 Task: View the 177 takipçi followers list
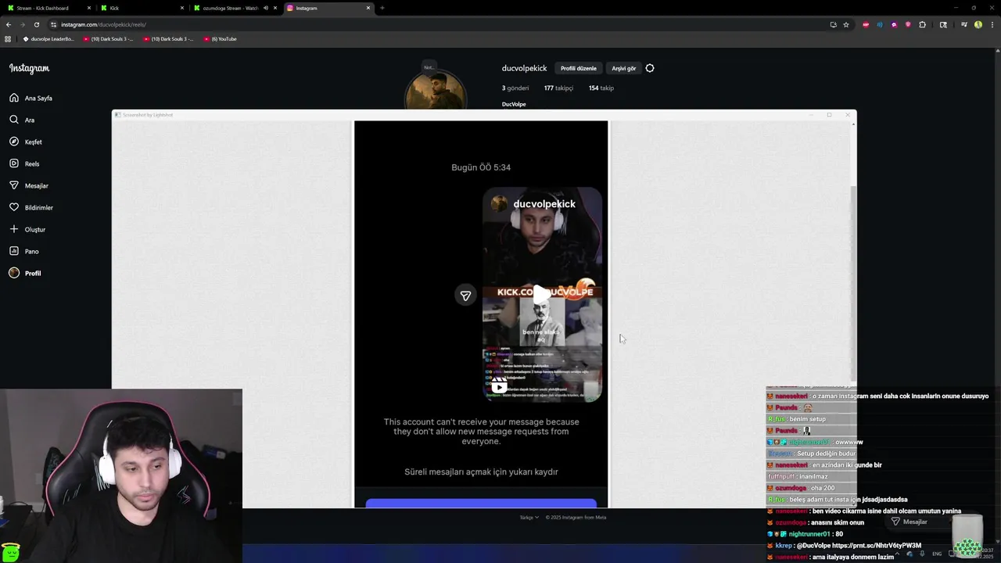coord(558,88)
